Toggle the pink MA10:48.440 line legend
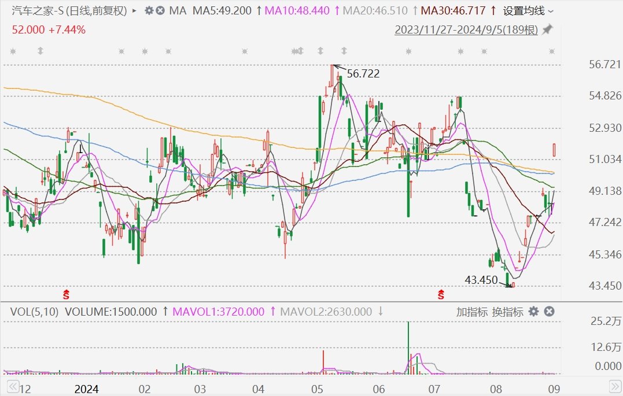Viewport: 623px width, 396px height. (x=297, y=10)
